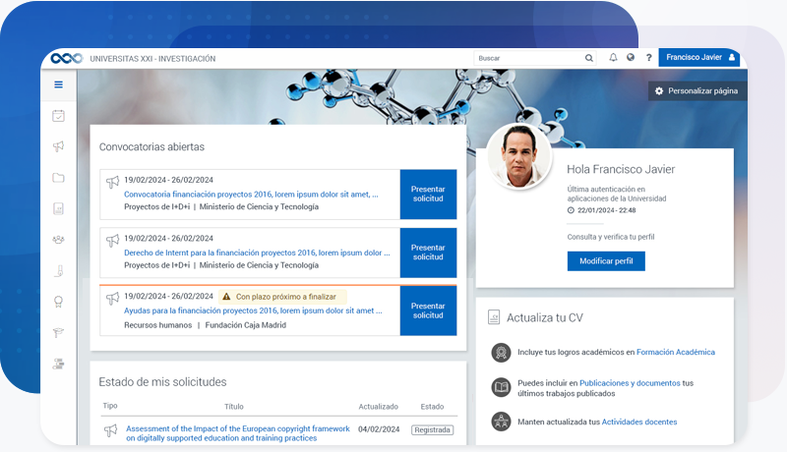Select the people group sidebar icon

click(58, 240)
